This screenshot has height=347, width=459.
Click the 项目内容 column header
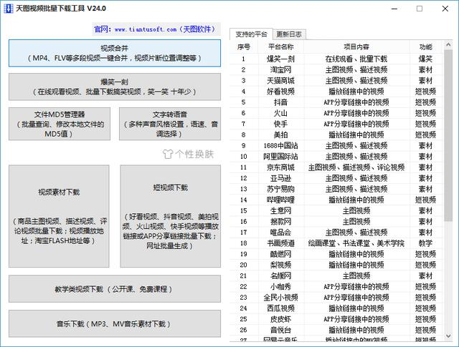[x=356, y=47]
